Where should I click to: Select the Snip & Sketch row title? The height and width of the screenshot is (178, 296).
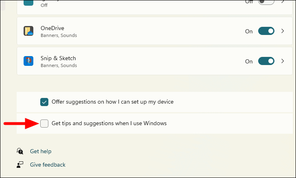(x=58, y=58)
